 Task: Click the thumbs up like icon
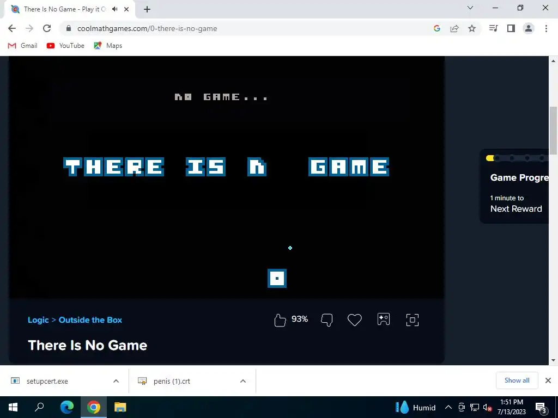pyautogui.click(x=280, y=320)
